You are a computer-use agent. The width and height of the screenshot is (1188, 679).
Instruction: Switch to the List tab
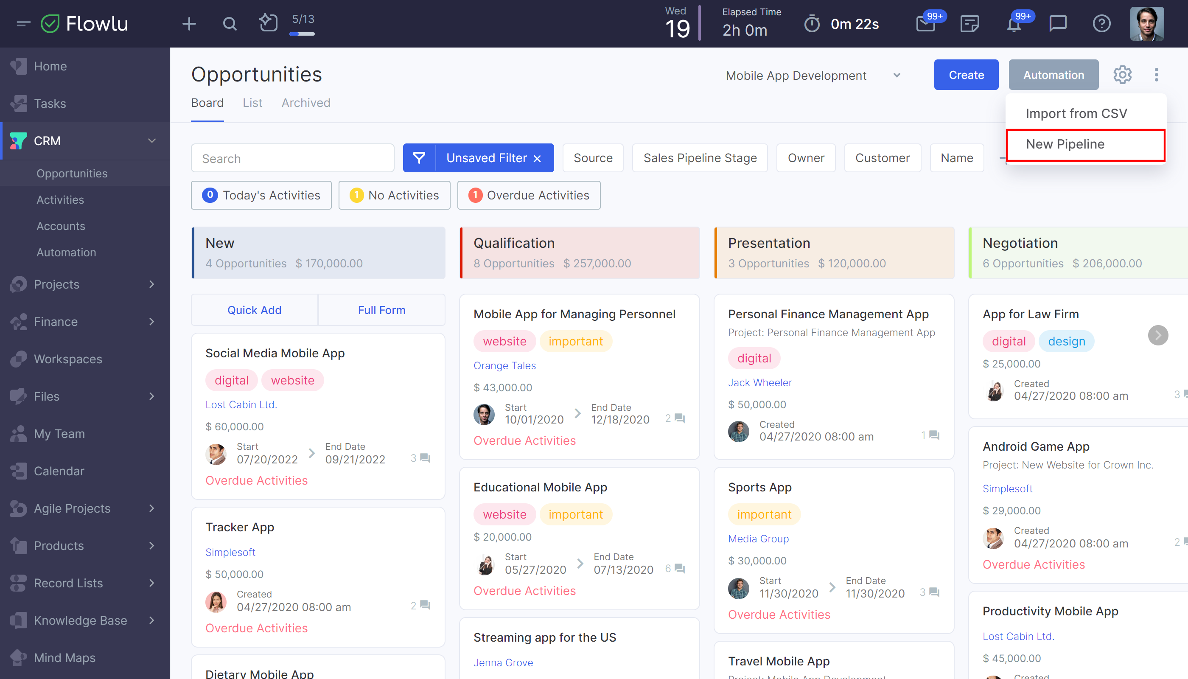pos(252,103)
